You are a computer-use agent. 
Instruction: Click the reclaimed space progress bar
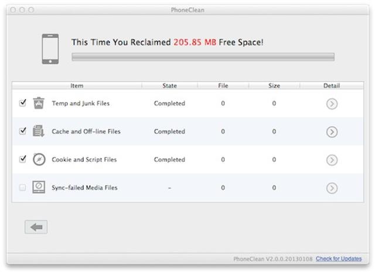coord(203,57)
